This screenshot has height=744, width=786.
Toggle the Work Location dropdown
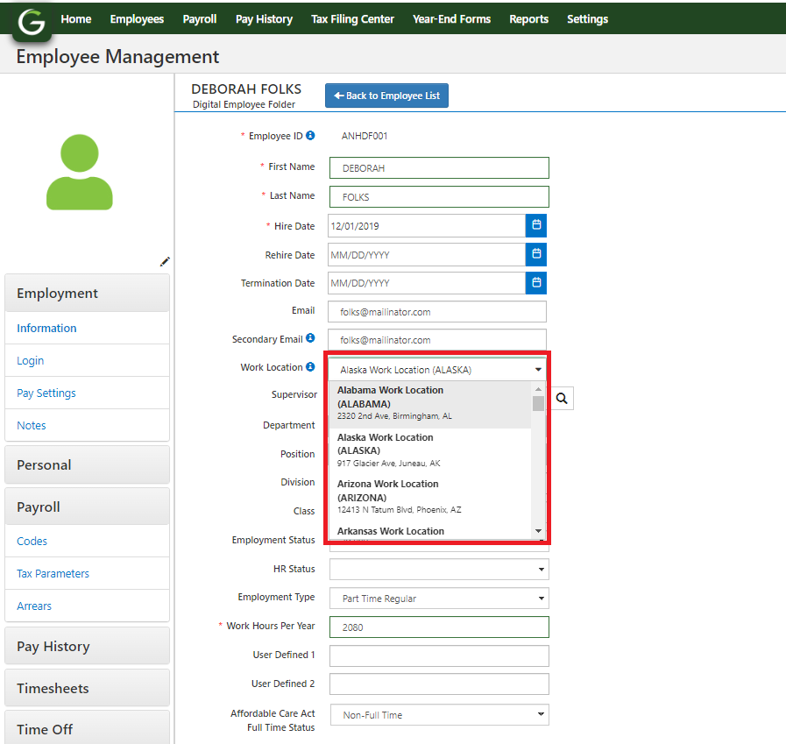tap(437, 370)
